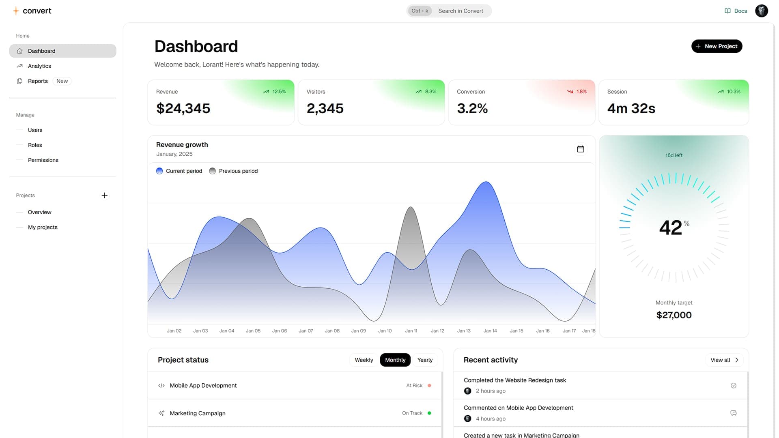Switch to the Weekly project status tab
This screenshot has height=438, width=779.
(x=364, y=360)
